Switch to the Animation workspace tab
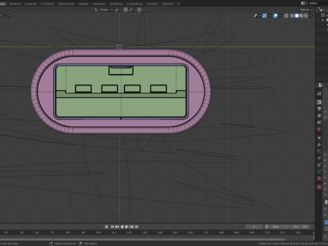328x246 pixels. pos(99,3)
